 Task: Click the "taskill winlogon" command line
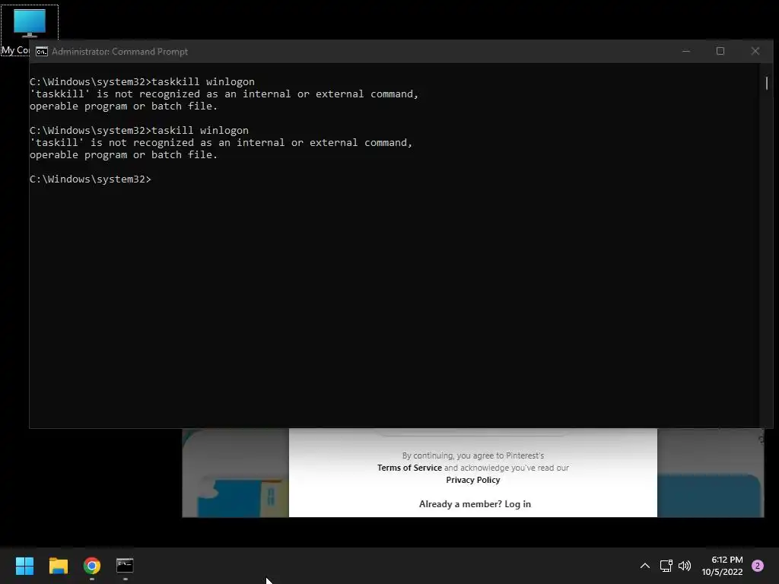pos(139,131)
